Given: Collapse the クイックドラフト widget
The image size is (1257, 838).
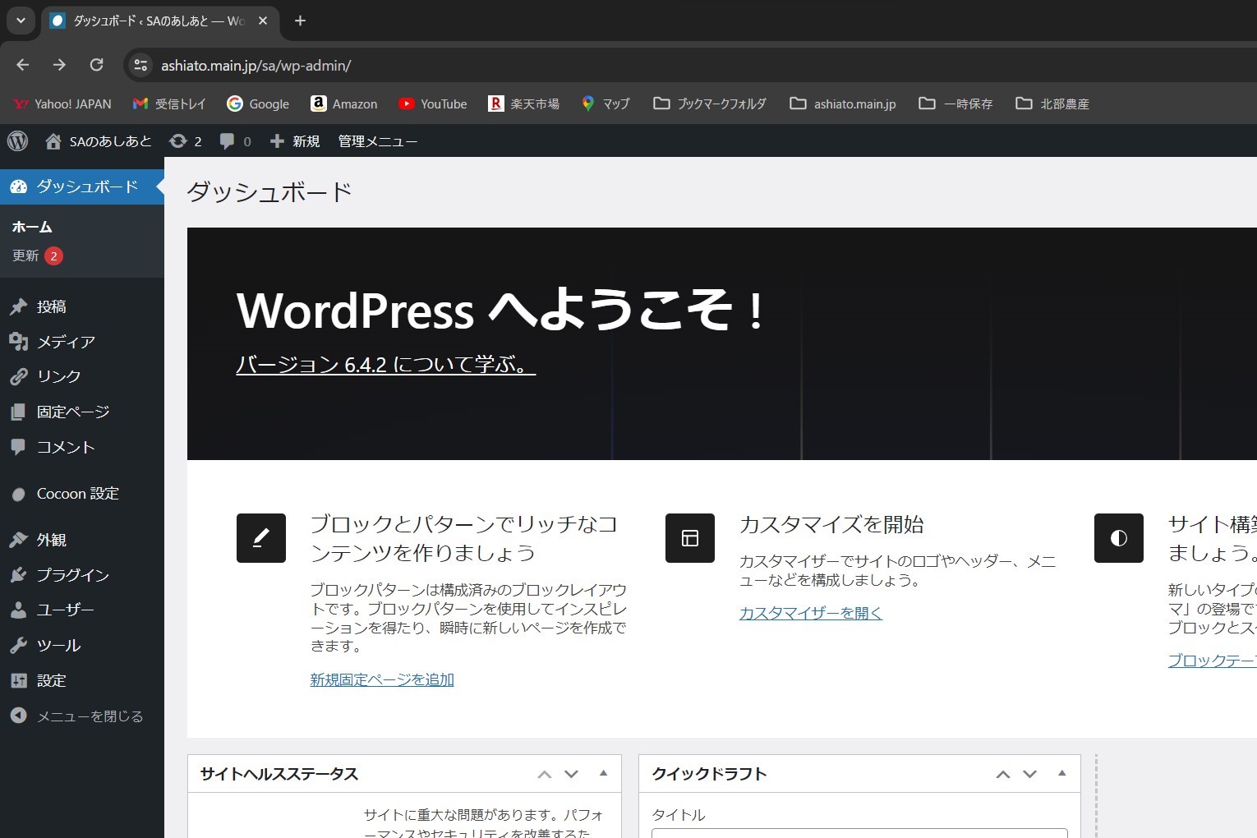Looking at the screenshot, I should tap(1062, 773).
